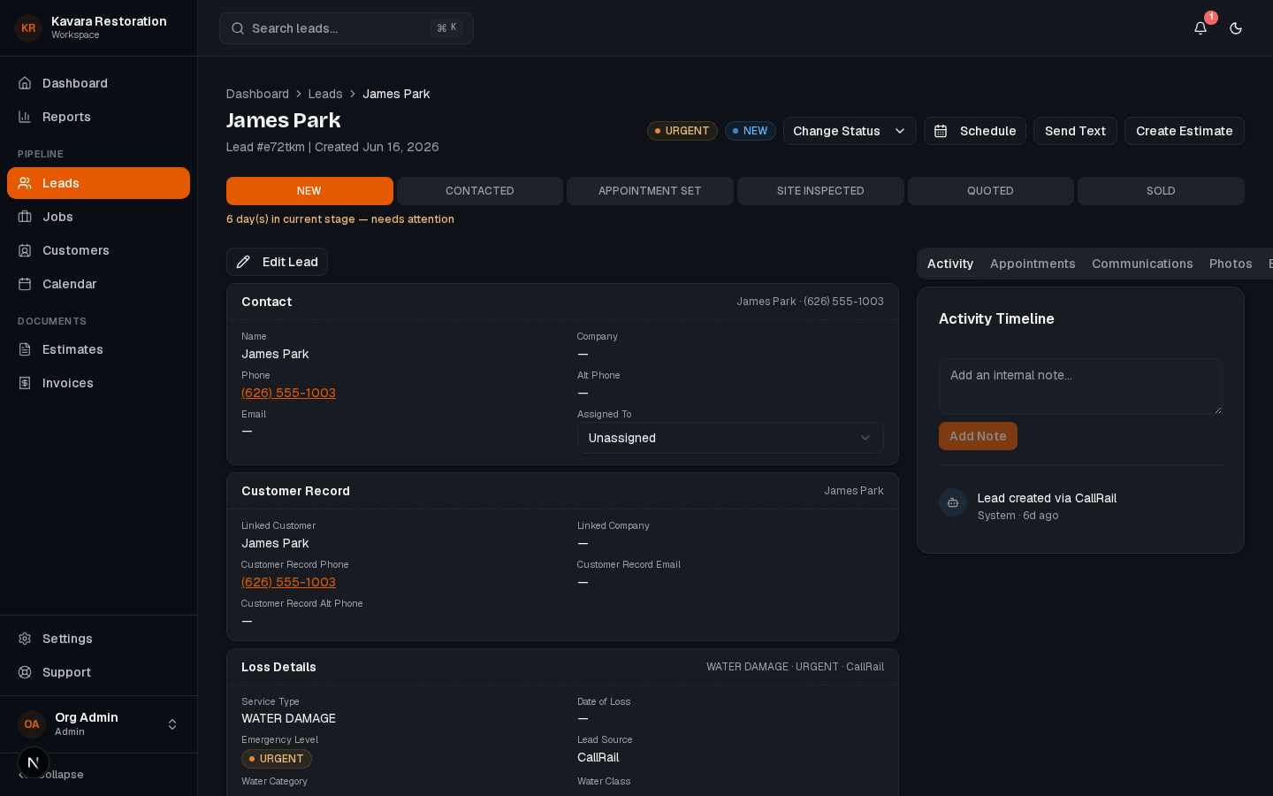This screenshot has height=796, width=1273.
Task: Click the Customer Record Phone link
Action: point(288,582)
